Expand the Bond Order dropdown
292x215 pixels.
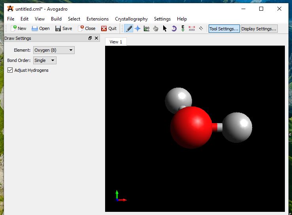click(x=45, y=60)
